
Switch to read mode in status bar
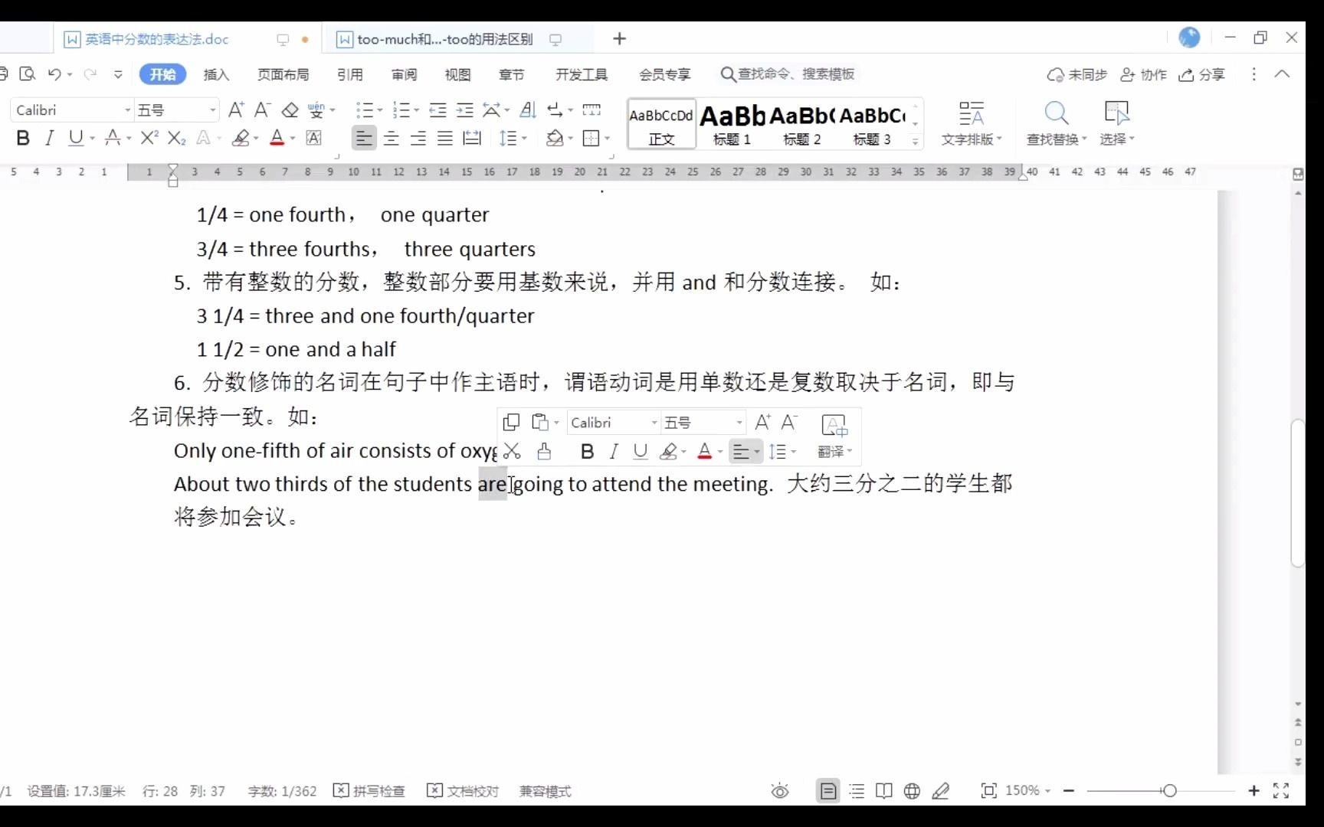(883, 791)
